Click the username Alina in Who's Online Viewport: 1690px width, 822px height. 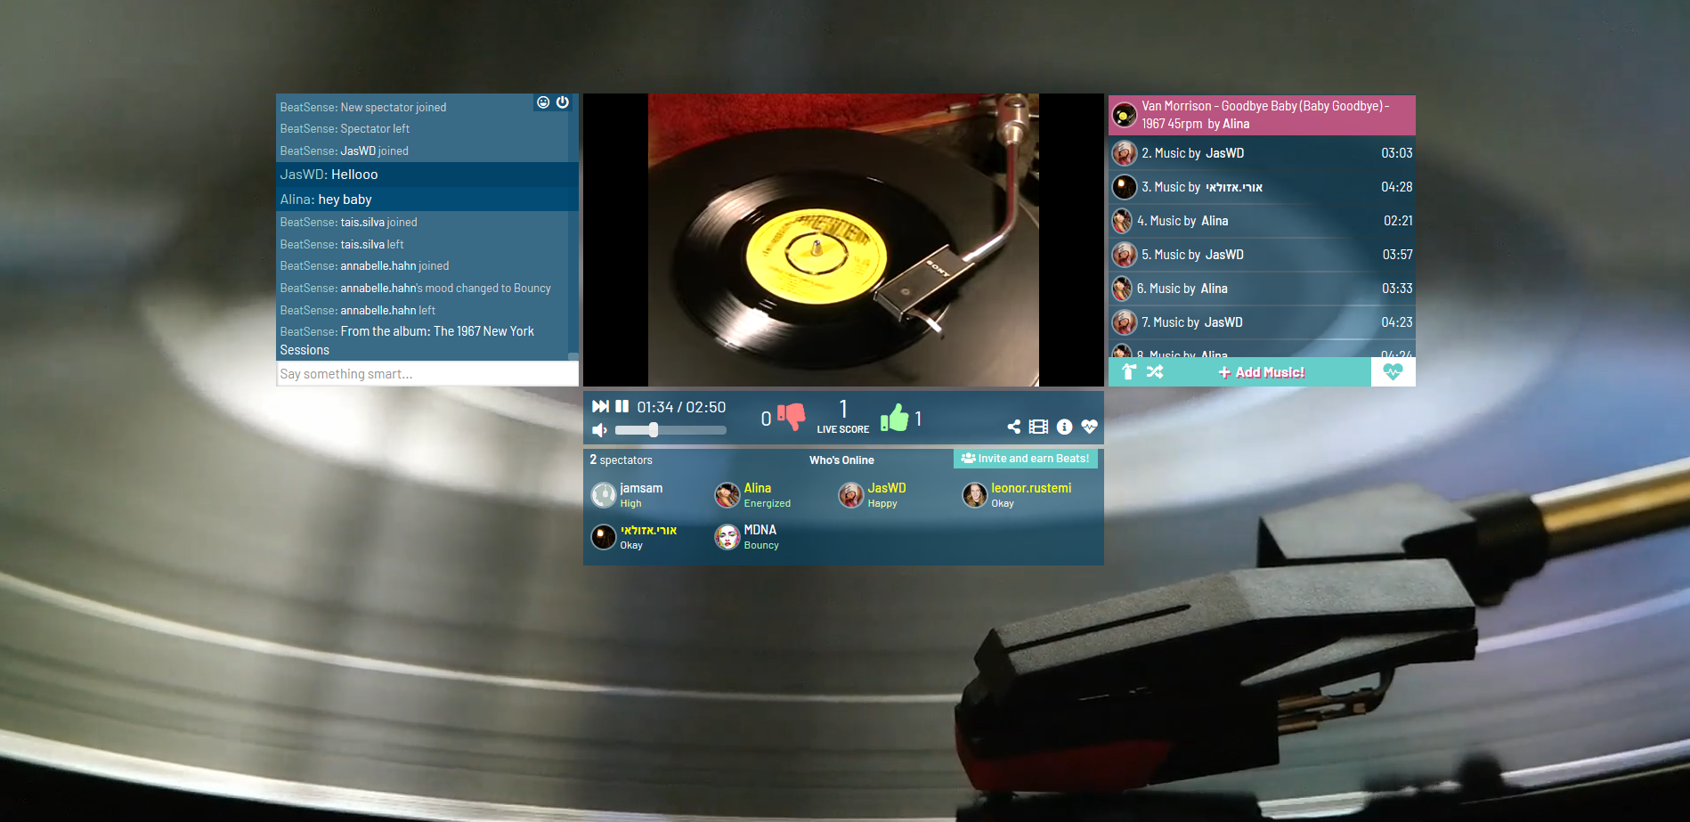tap(758, 488)
